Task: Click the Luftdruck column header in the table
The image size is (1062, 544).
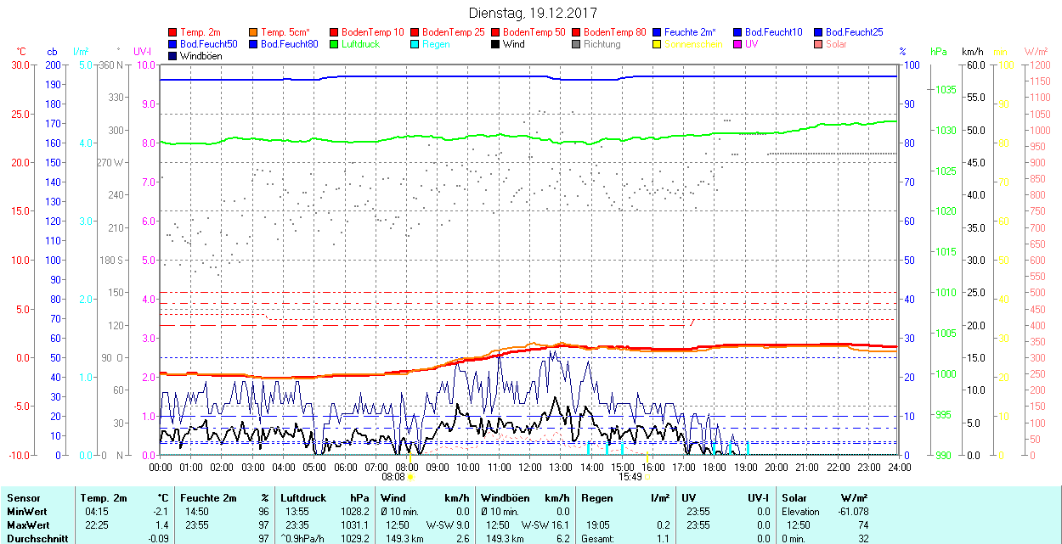Action: coord(302,498)
